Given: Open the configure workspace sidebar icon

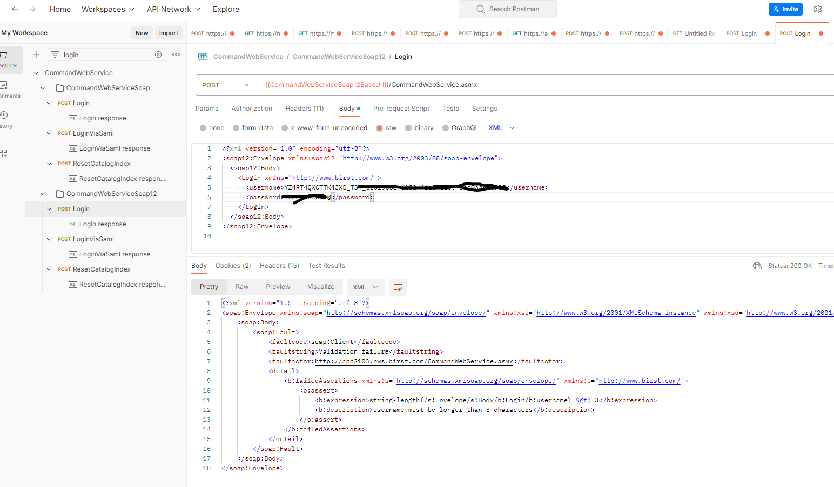Looking at the screenshot, I should click(x=4, y=153).
